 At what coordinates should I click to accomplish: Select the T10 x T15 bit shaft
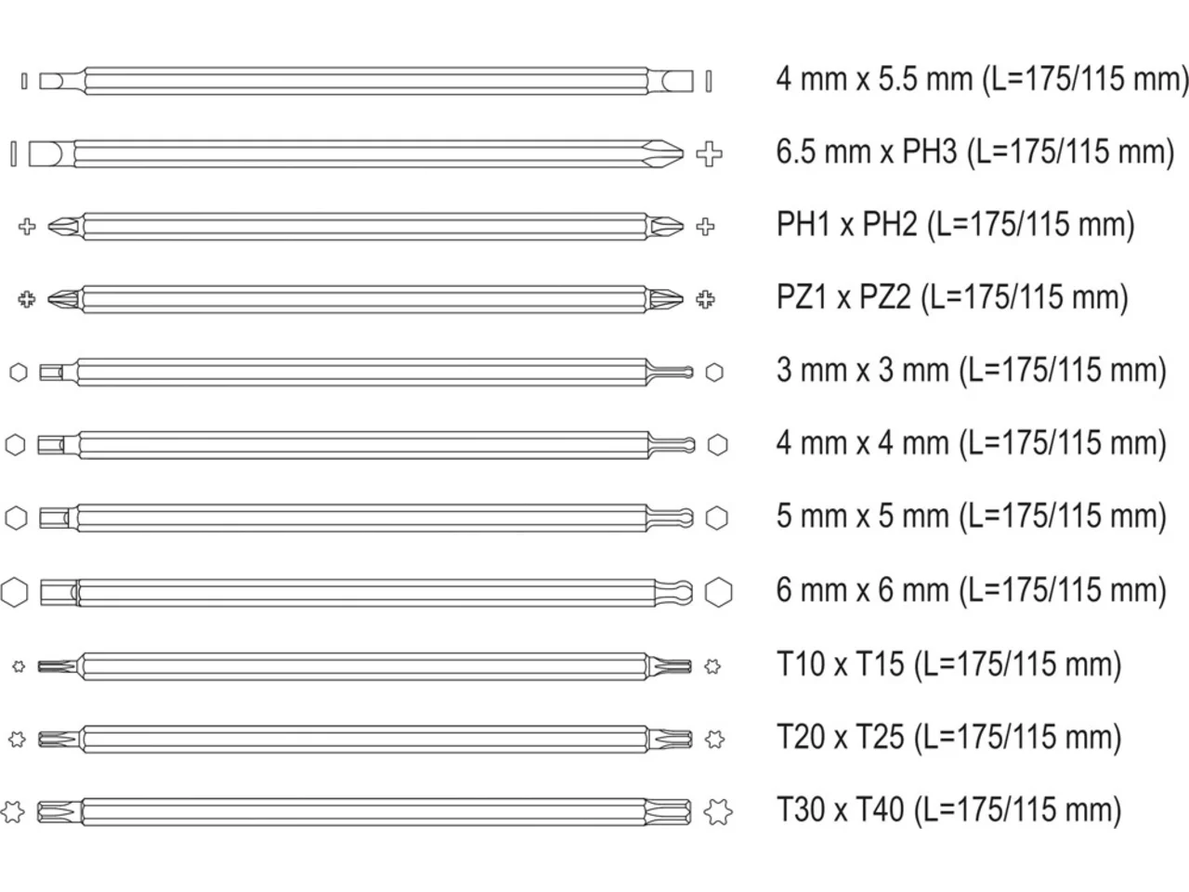364,665
